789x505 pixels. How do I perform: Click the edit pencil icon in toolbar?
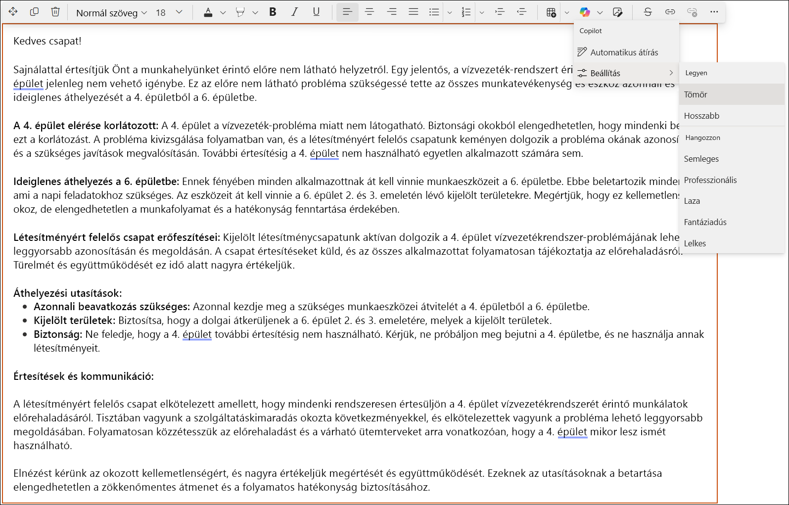(617, 12)
